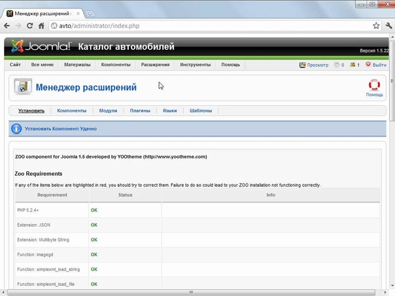Click the Extension Manager box icon
Image resolution: width=395 pixels, height=296 pixels.
pos(22,87)
